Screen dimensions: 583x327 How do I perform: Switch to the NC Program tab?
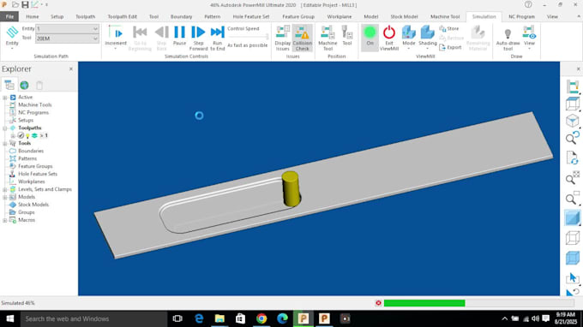coord(521,17)
